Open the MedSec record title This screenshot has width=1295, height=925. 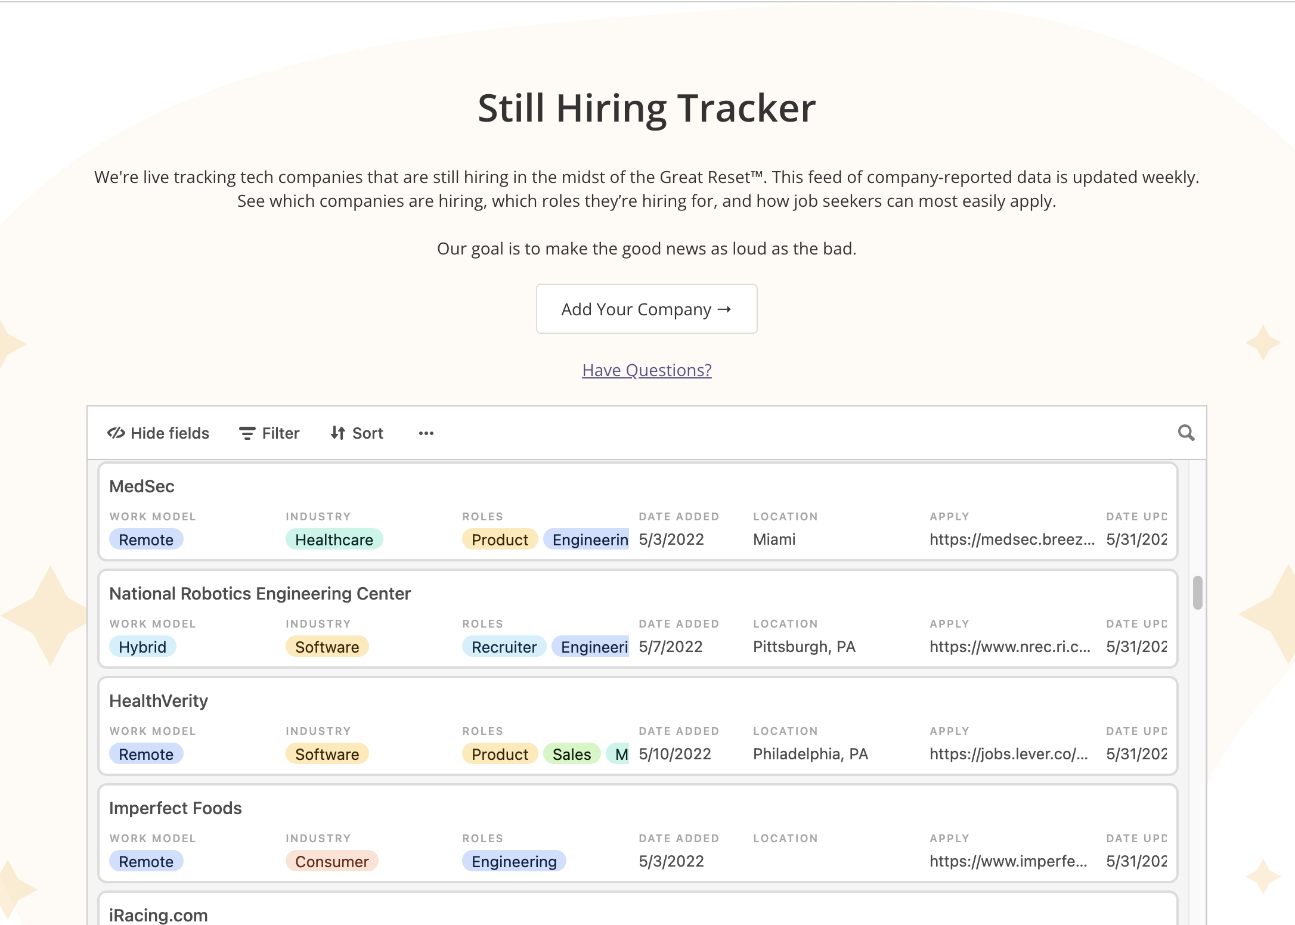[x=142, y=486]
